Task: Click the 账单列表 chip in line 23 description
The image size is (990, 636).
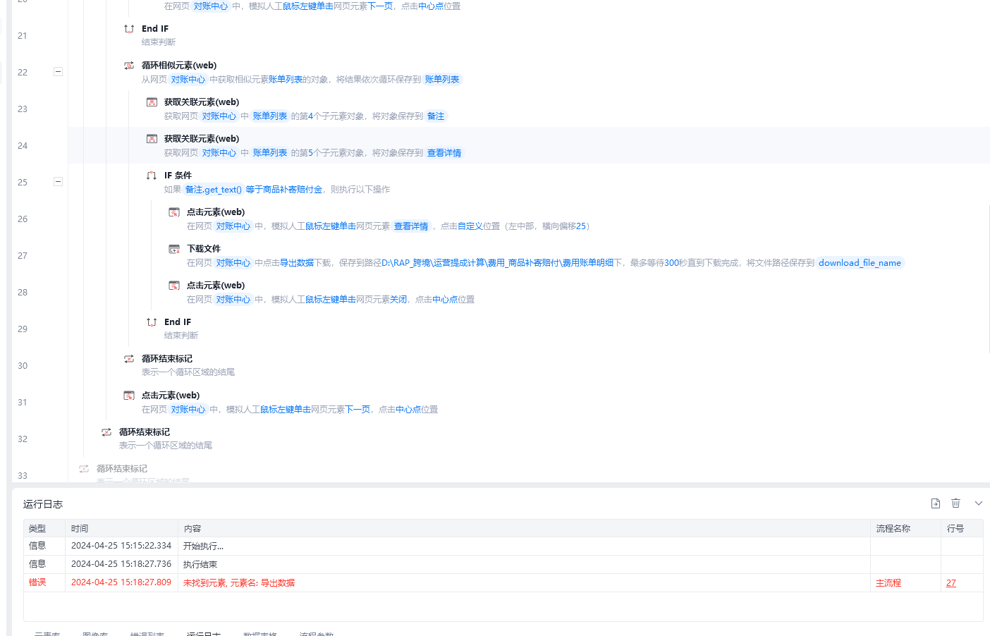Action: 270,116
